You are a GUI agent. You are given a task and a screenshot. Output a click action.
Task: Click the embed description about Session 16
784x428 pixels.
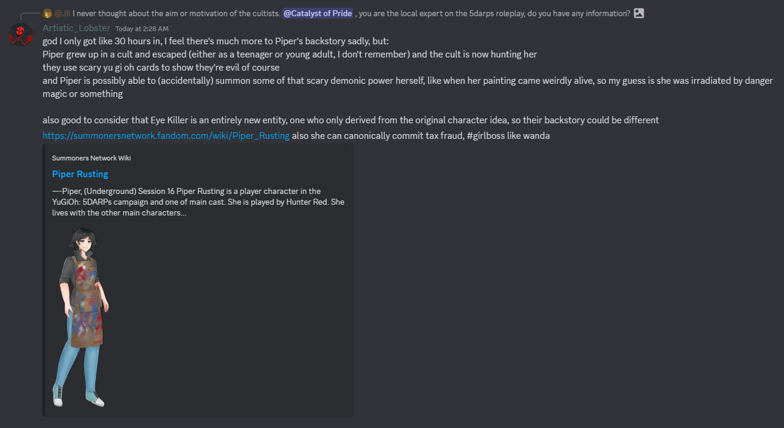pos(198,202)
